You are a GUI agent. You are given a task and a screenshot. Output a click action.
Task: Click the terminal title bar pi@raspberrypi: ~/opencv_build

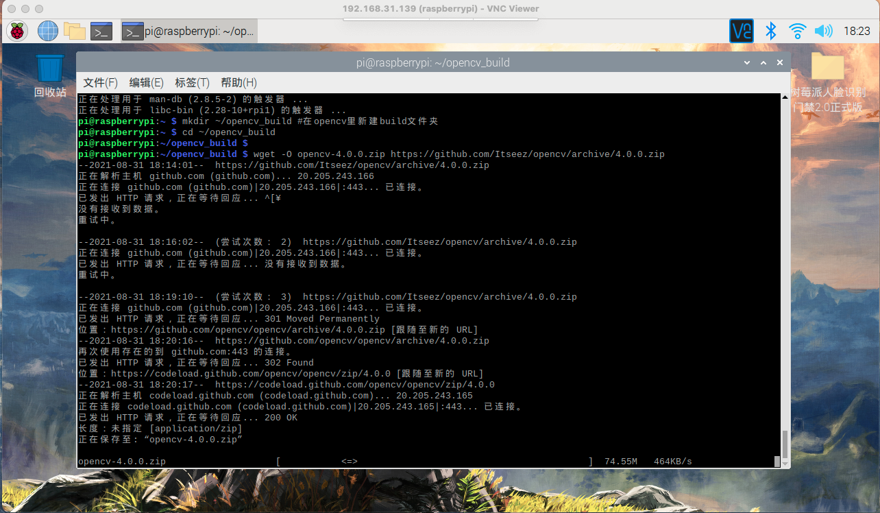point(432,63)
